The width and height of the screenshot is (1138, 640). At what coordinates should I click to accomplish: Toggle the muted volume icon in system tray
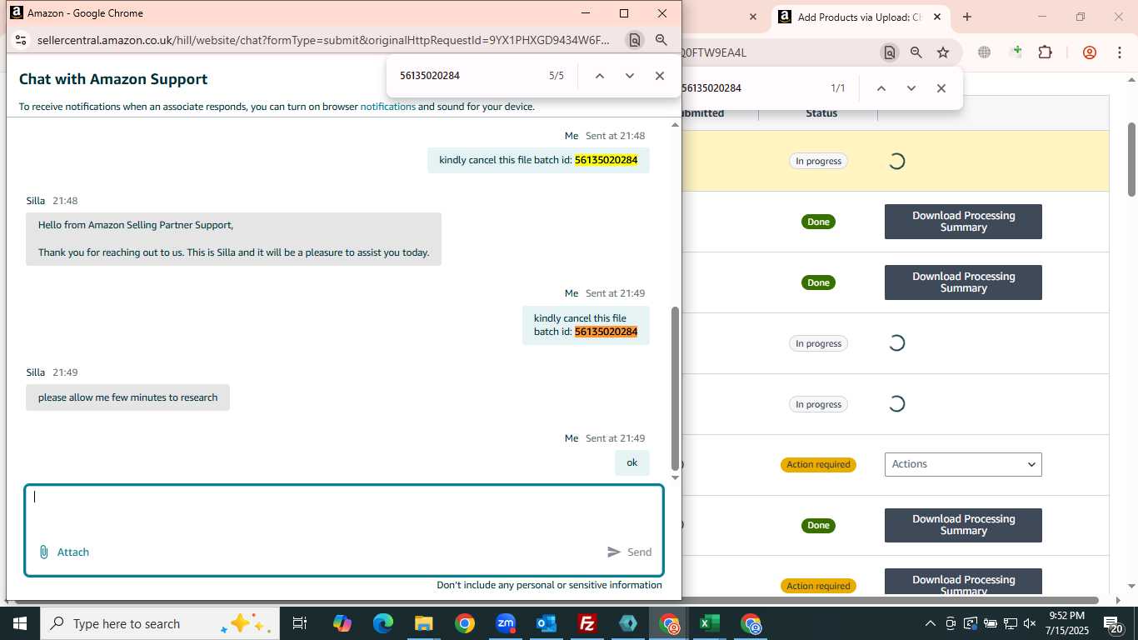click(1030, 623)
